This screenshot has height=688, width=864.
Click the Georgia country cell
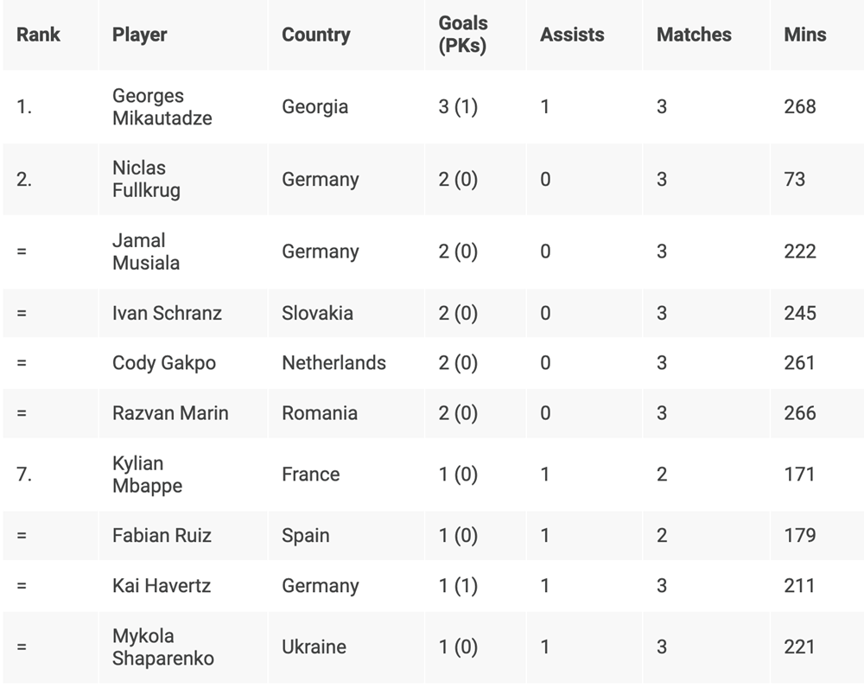[314, 107]
